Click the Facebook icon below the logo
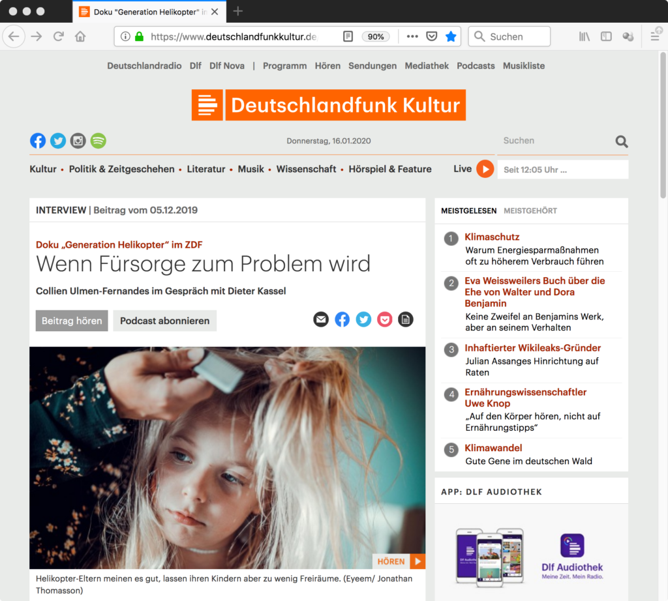This screenshot has width=668, height=601. point(38,141)
